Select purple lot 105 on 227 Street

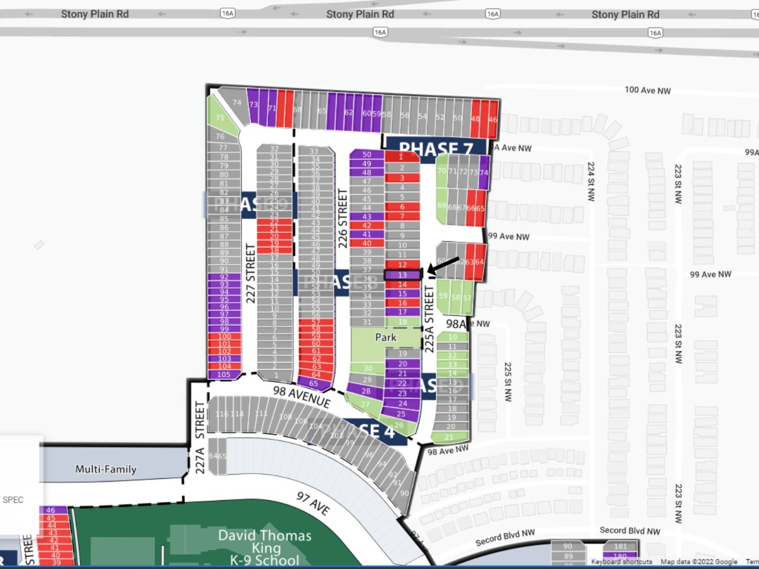(224, 374)
